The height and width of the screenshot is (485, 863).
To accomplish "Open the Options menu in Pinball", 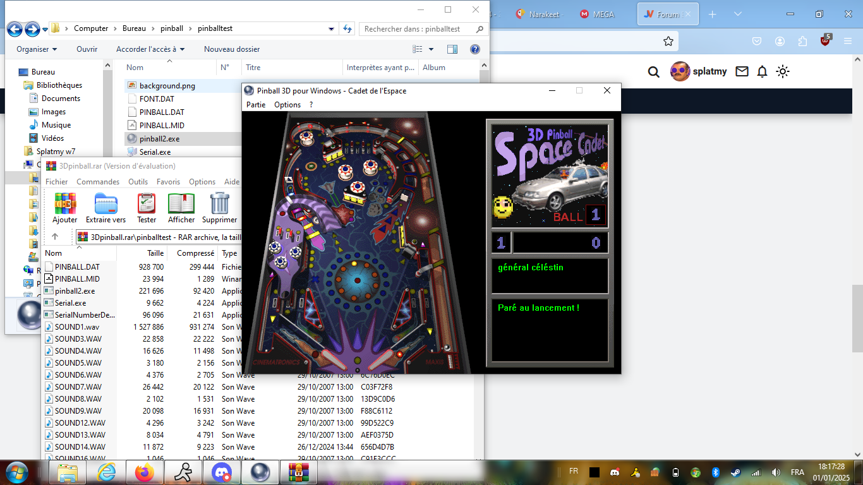I will (x=287, y=105).
